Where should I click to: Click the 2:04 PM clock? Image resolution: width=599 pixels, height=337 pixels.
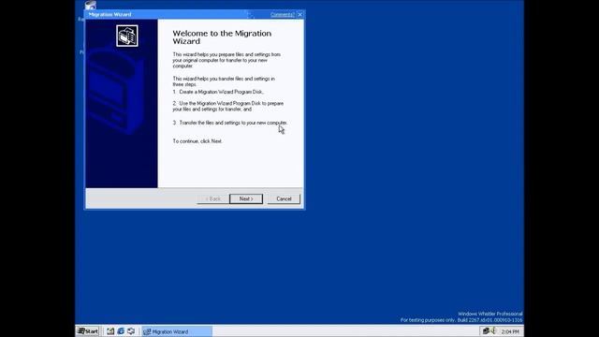[510, 331]
